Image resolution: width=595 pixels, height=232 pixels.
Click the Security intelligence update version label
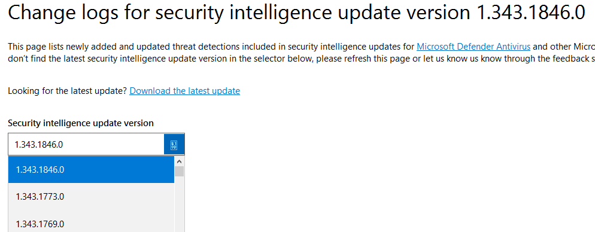coord(81,123)
